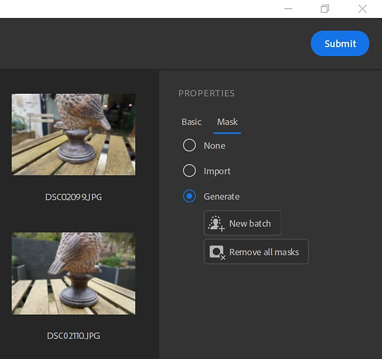Click the DSC02099.JPG file name
Screen dimensions: 382x359
point(73,197)
